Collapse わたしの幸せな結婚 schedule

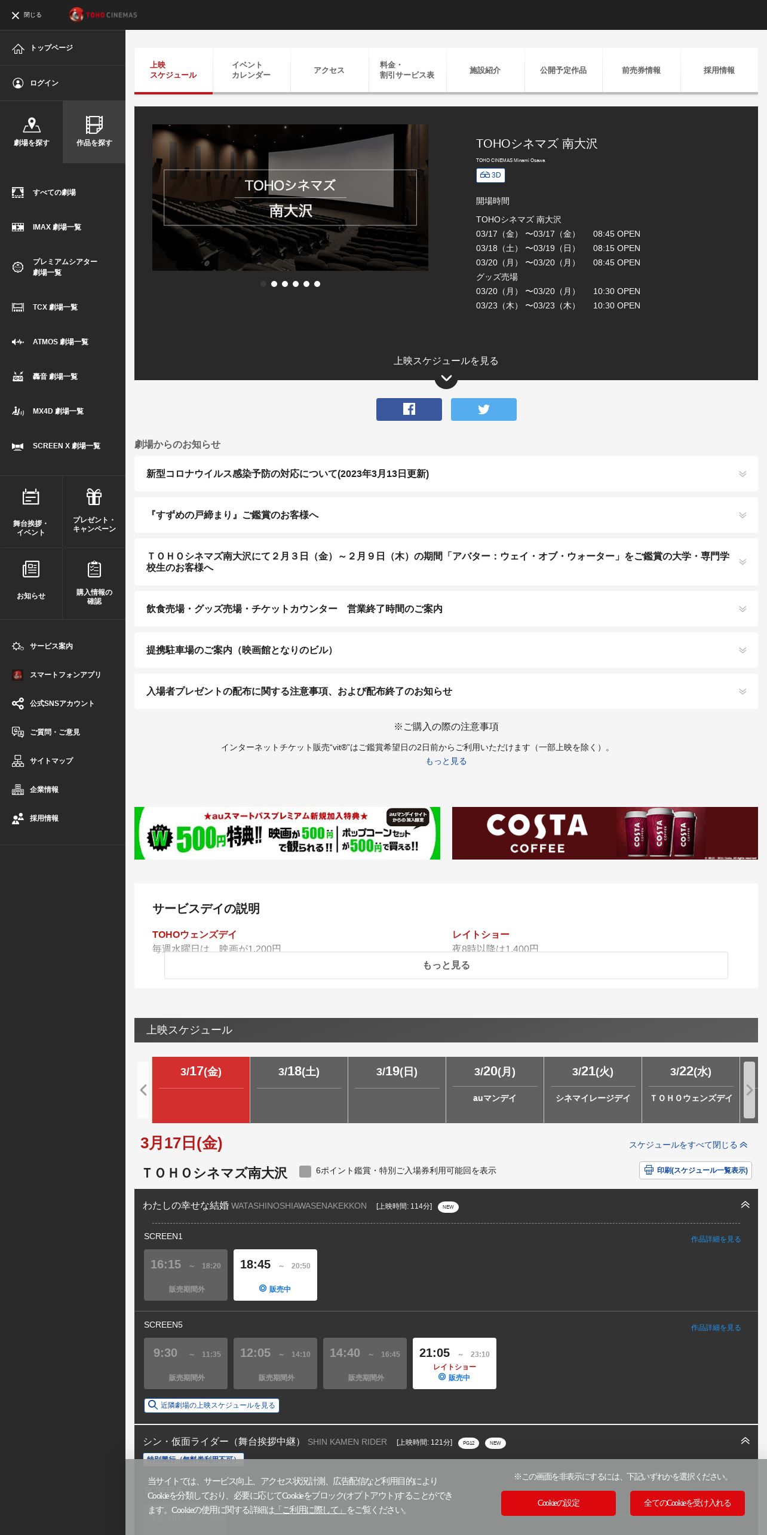point(745,1205)
